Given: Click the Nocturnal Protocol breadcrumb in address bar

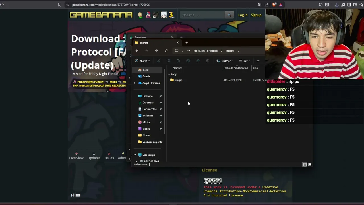Looking at the screenshot, I should pyautogui.click(x=206, y=51).
